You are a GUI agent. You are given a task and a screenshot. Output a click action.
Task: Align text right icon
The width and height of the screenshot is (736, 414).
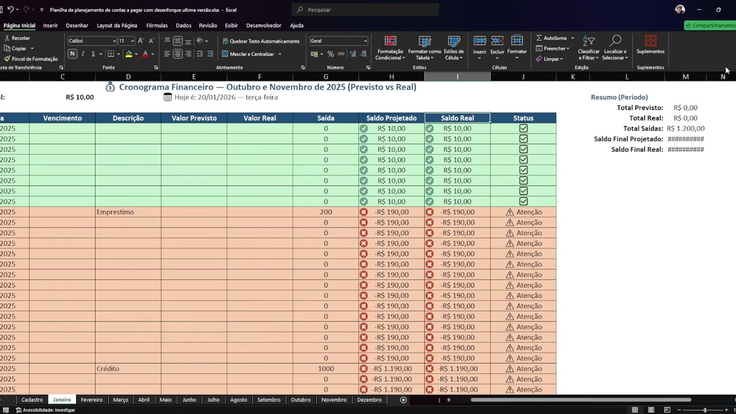188,54
